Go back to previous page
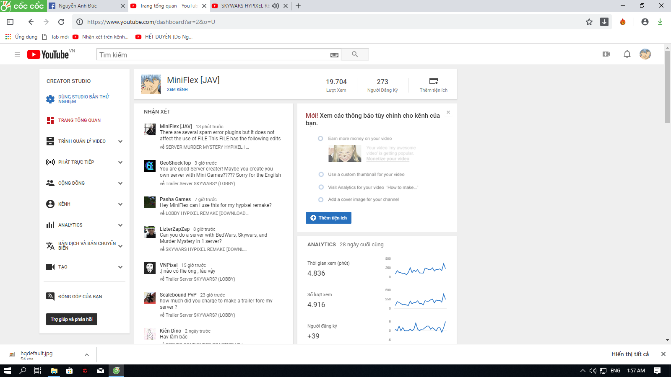Viewport: 671px width, 377px height. click(31, 22)
